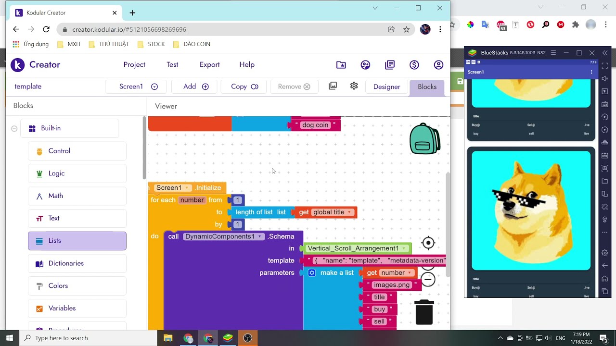
Task: Open Chrome tab search chevron
Action: (375, 8)
